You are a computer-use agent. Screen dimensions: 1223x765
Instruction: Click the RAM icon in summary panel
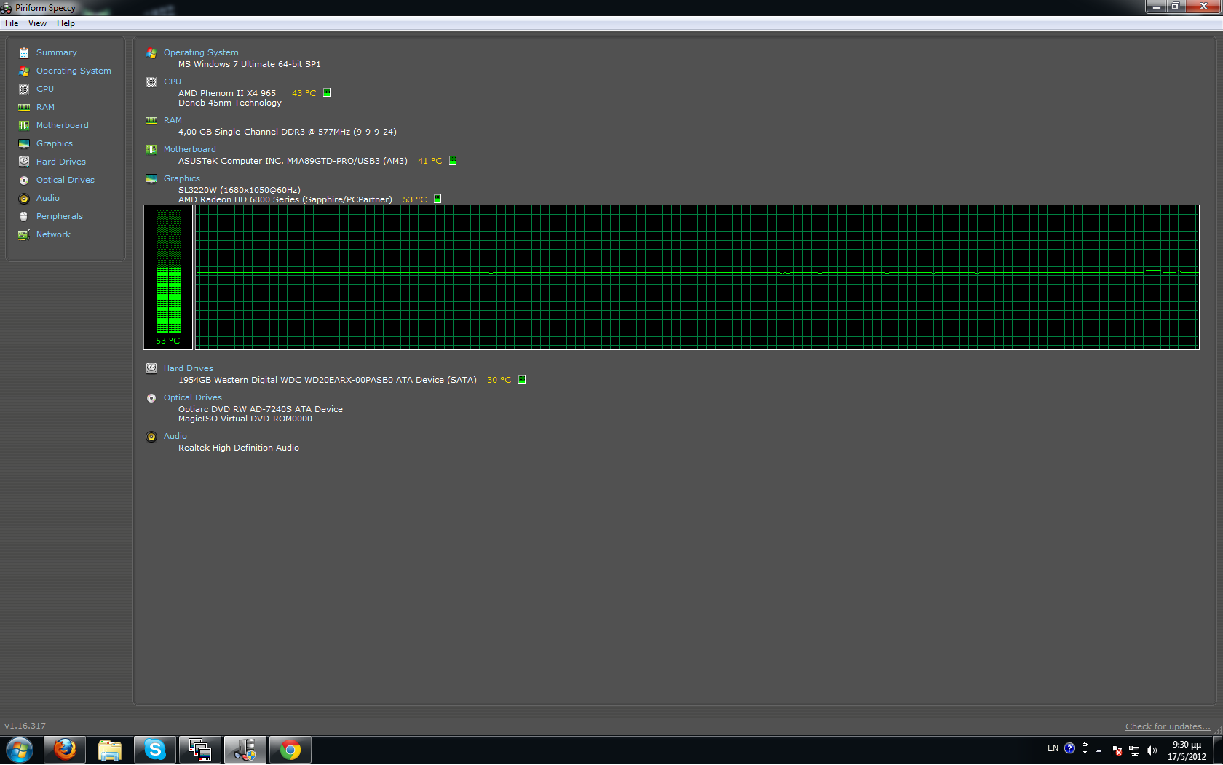click(x=151, y=121)
